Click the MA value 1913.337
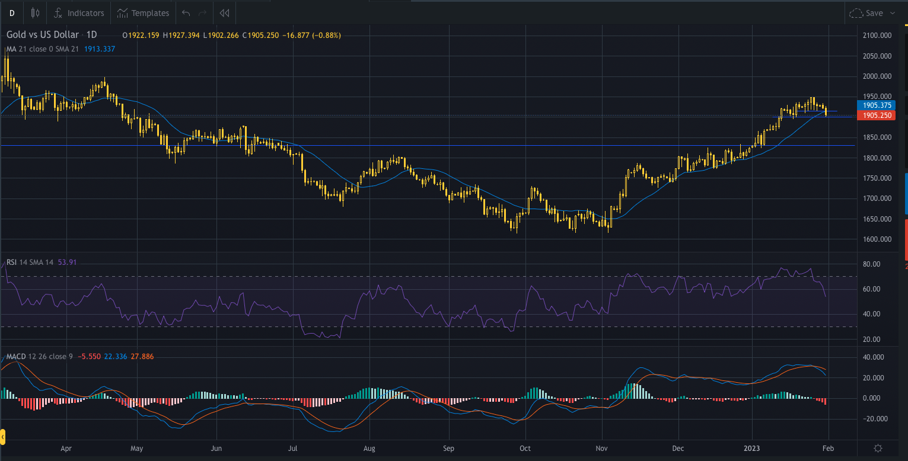908x461 pixels. pyautogui.click(x=100, y=49)
